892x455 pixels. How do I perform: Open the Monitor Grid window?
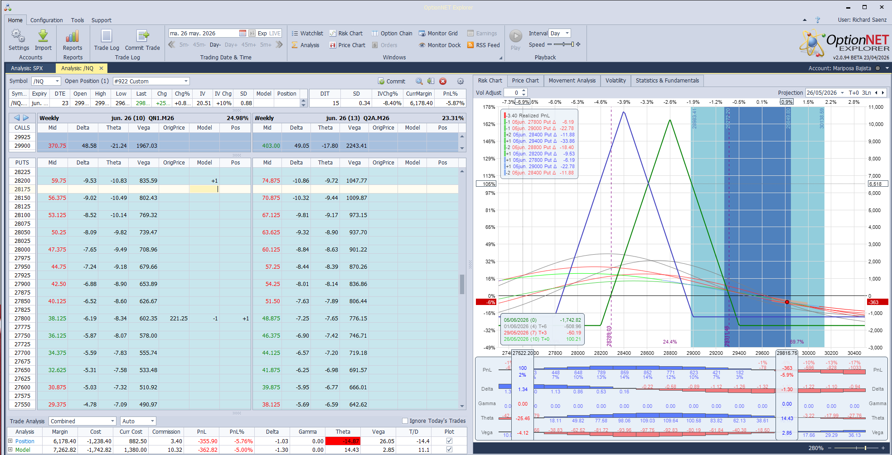tap(438, 33)
